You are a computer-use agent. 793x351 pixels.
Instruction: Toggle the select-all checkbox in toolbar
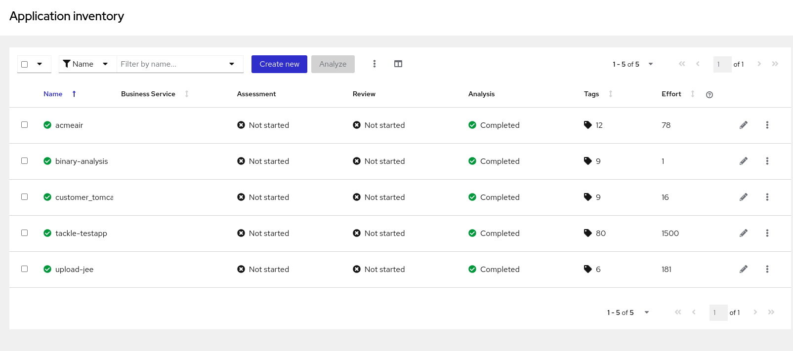click(x=25, y=64)
